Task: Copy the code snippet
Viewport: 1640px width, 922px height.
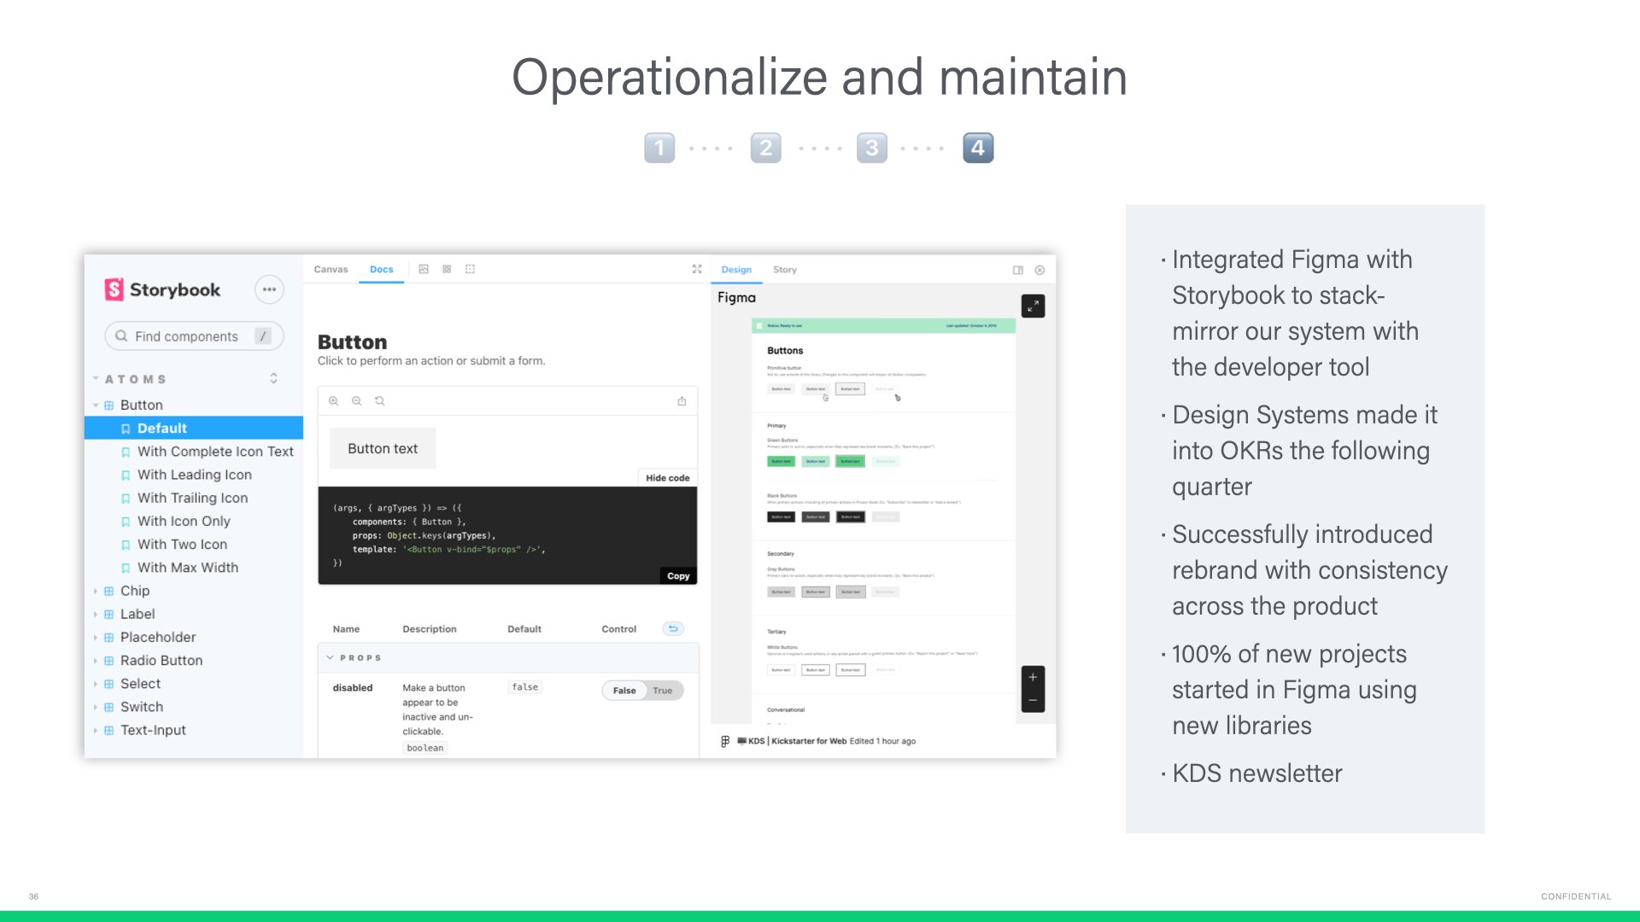Action: click(x=678, y=576)
